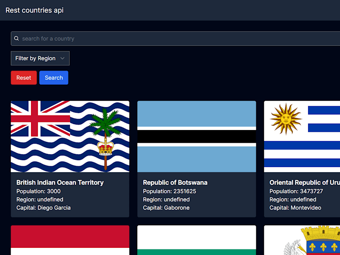Focus the 'search for a country' field

pyautogui.click(x=176, y=39)
